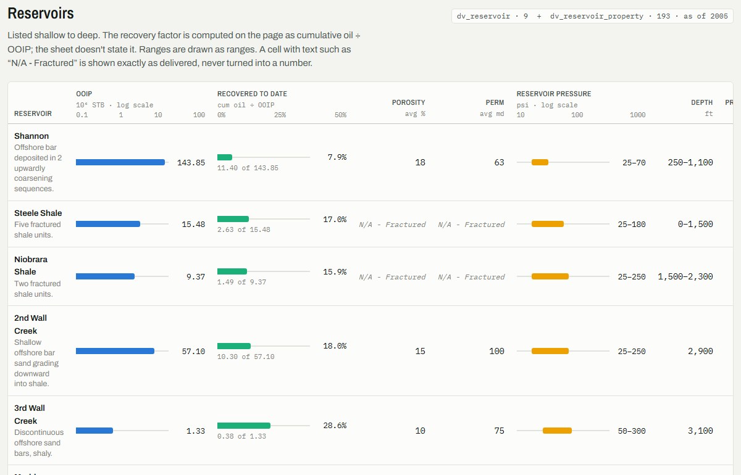This screenshot has width=741, height=475.
Task: Click the pressure range "50–300"
Action: 632,431
